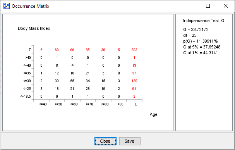Minimize the Occurrence Matrix window

pos(190,6)
